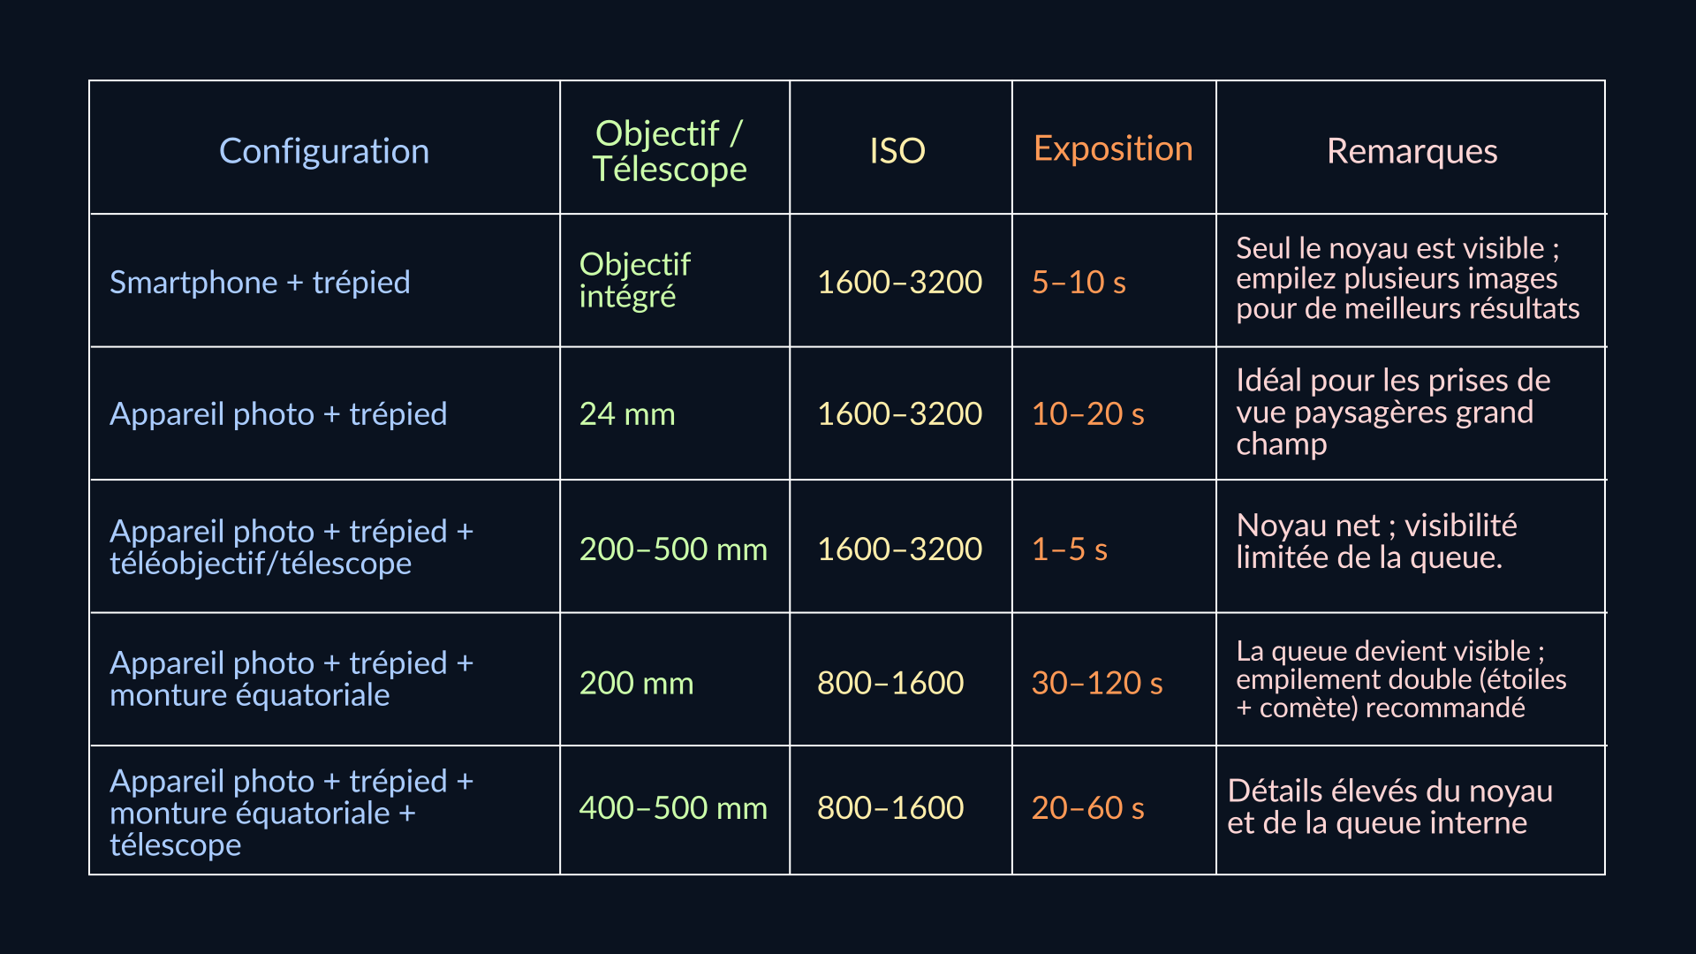Viewport: 1696px width, 954px height.
Task: Select the monture équatoriale 200 mm row label
Action: [291, 679]
